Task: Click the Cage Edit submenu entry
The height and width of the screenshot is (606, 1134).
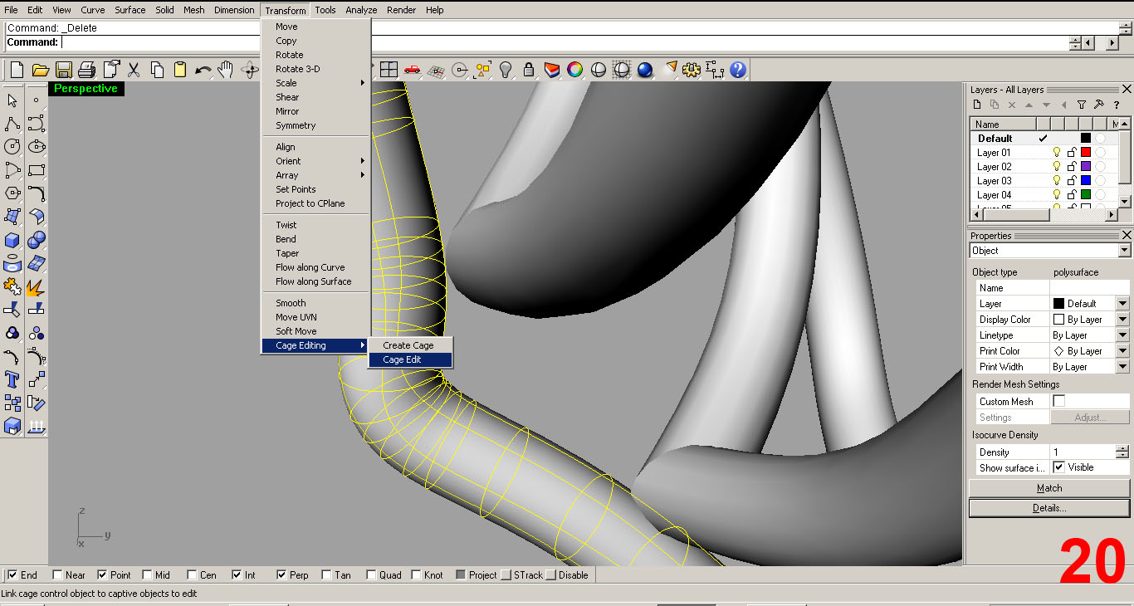Action: coord(410,359)
